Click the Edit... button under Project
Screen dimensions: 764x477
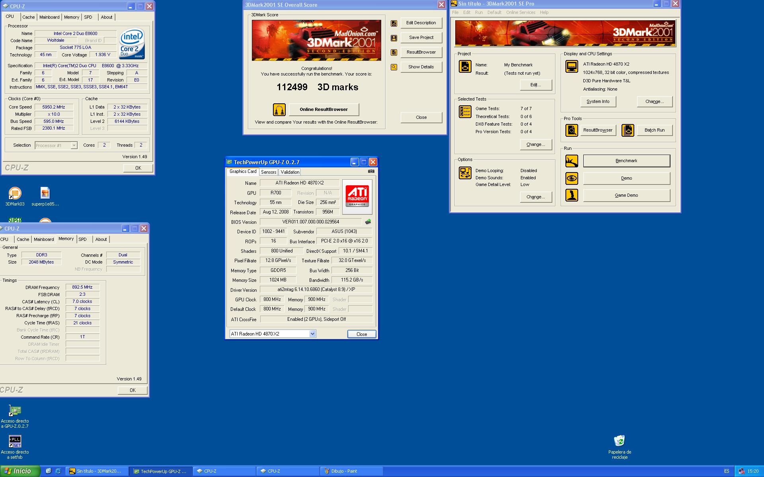[536, 85]
